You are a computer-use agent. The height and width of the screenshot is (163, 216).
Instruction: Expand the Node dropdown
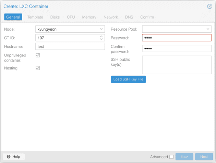click(101, 29)
